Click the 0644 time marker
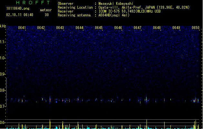The image size is (203, 129). tap(79, 28)
